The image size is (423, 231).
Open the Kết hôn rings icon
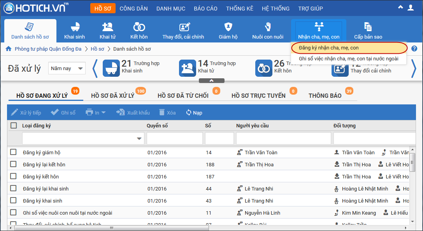(x=139, y=27)
